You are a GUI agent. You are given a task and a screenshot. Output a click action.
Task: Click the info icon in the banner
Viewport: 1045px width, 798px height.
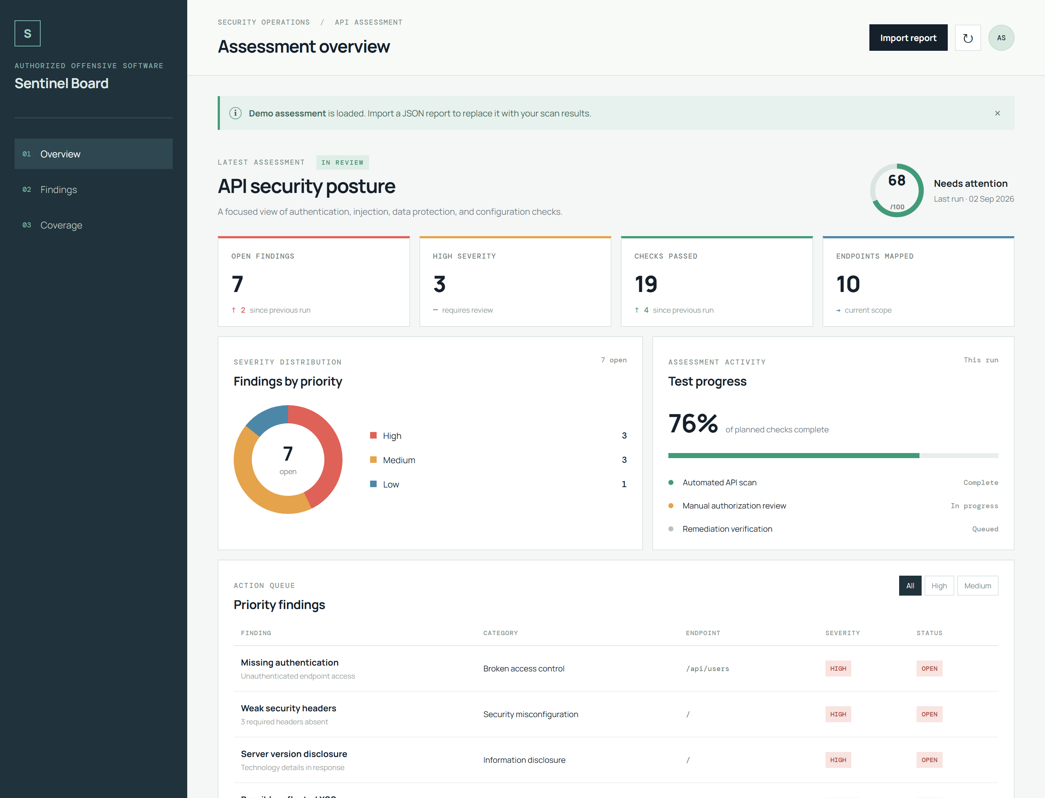(x=235, y=113)
